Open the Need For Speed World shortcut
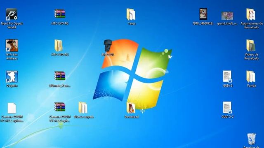This screenshot has width=264, height=148. point(12,15)
